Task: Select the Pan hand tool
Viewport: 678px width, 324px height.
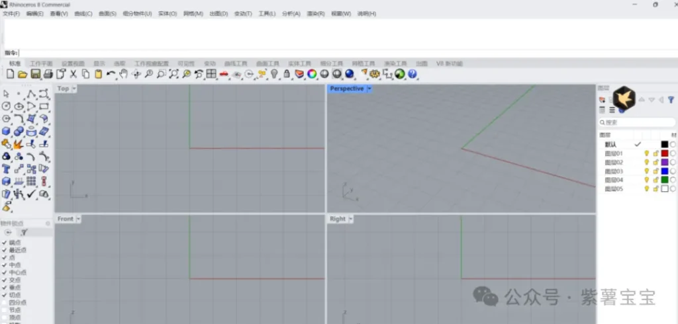Action: [124, 74]
